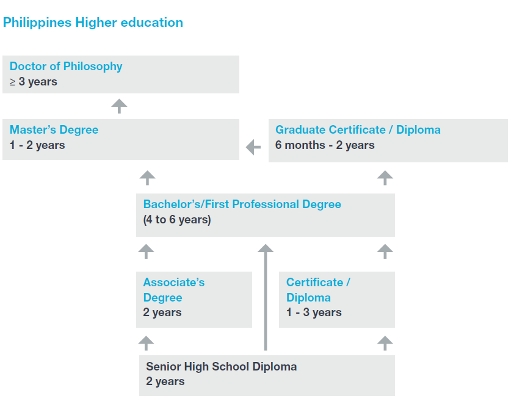514x401 pixels.
Task: Click the arrow from Certificate / Diploma to Bachelor's
Action: [385, 250]
